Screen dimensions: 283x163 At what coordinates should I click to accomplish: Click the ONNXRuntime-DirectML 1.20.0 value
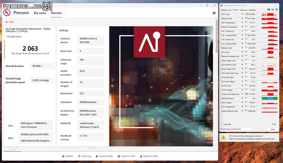tap(91, 113)
